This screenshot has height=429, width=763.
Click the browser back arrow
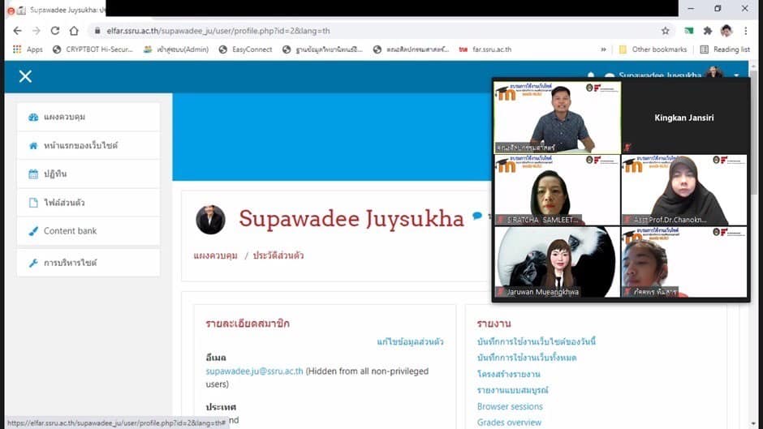17,31
